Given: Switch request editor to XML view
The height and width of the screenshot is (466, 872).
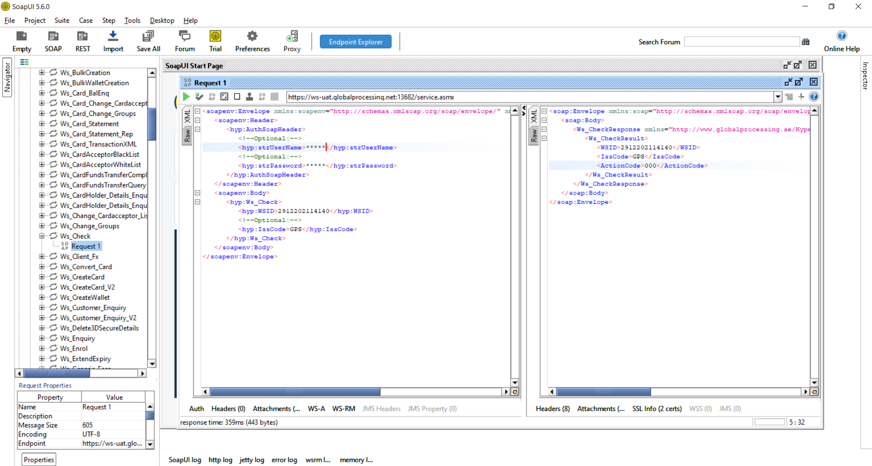Looking at the screenshot, I should click(187, 117).
